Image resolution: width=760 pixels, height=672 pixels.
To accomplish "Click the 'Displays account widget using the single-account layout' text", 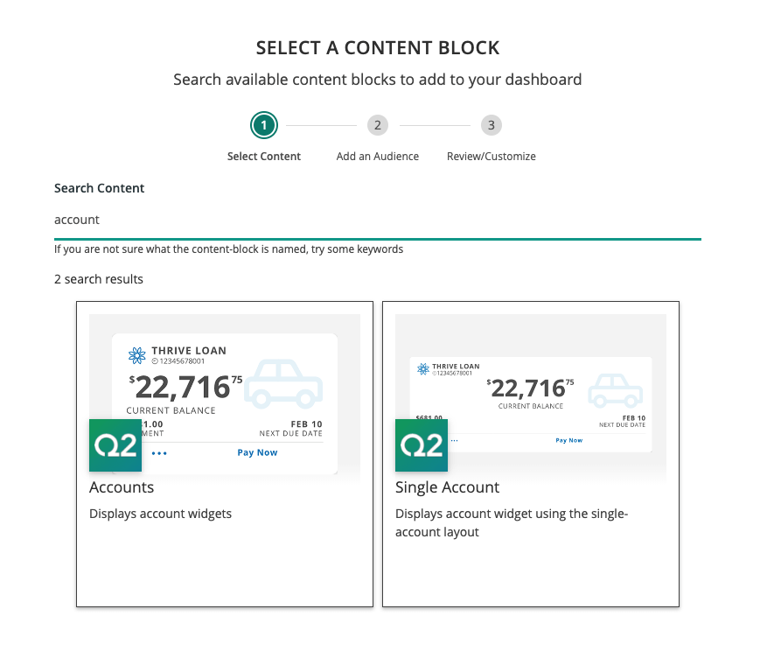I will point(512,522).
